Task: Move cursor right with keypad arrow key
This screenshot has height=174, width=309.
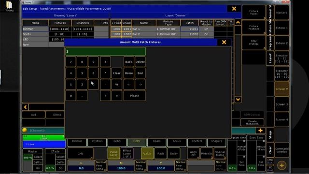Action: (x=140, y=85)
